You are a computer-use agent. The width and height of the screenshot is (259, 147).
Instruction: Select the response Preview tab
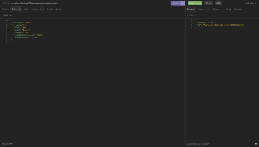point(191,9)
